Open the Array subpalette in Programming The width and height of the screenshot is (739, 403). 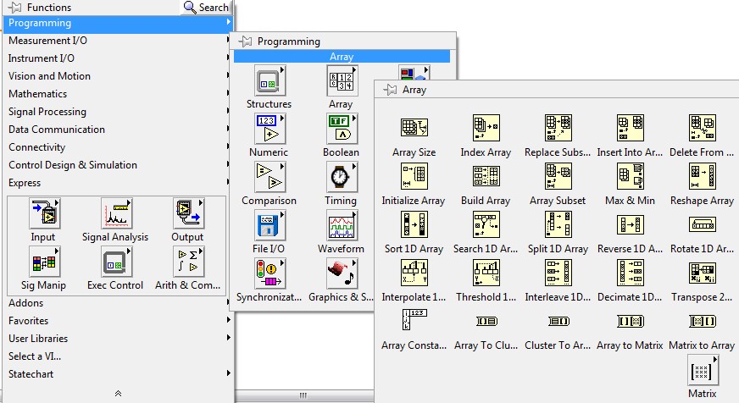pos(342,81)
